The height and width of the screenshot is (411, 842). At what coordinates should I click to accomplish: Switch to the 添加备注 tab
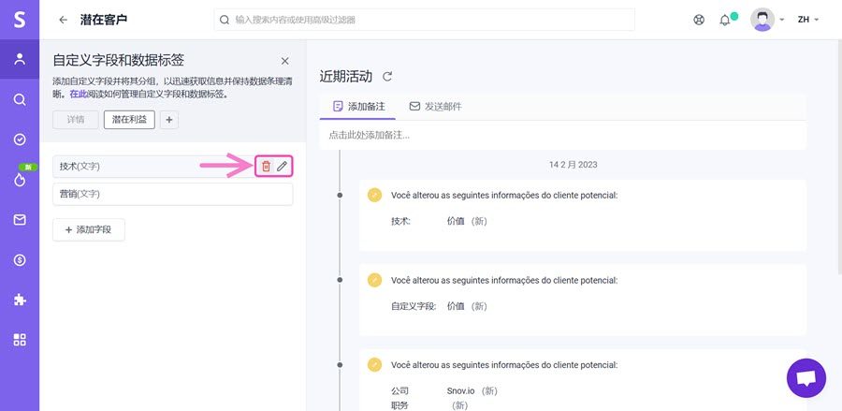[358, 107]
